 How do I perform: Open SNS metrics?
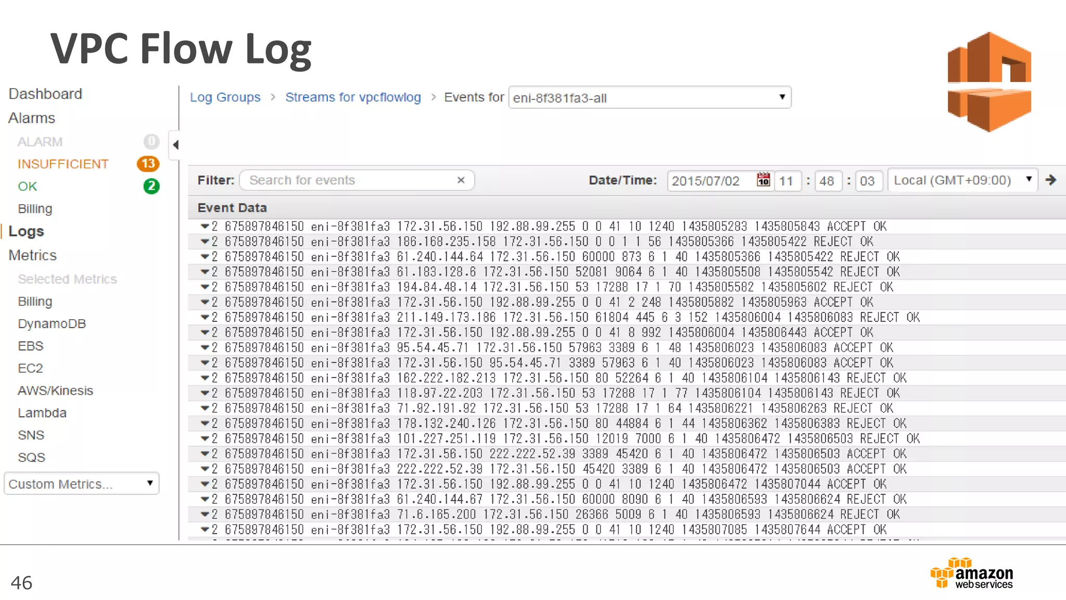tap(31, 435)
